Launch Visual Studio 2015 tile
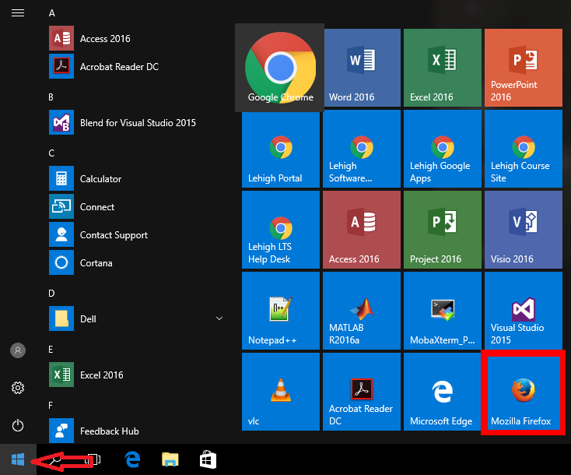This screenshot has width=571, height=475. (524, 311)
